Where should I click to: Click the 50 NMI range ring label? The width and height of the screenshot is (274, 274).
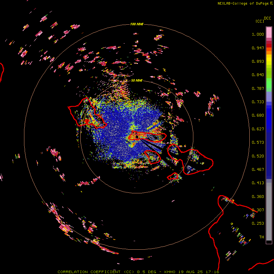(x=137, y=81)
